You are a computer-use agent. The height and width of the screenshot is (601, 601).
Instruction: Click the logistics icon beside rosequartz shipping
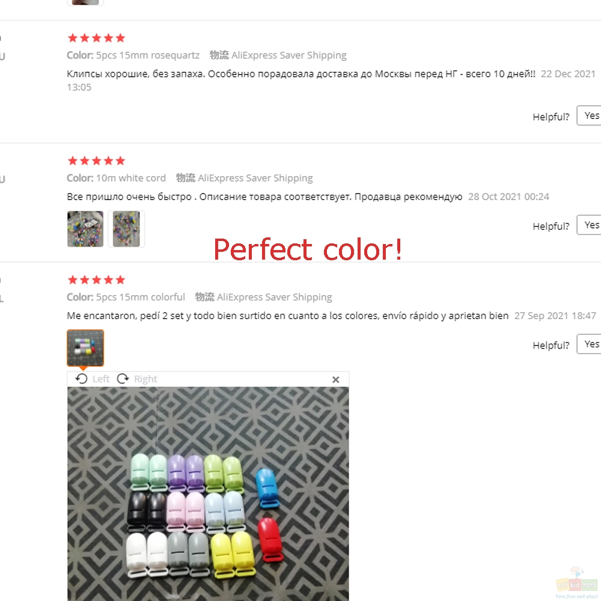(219, 55)
